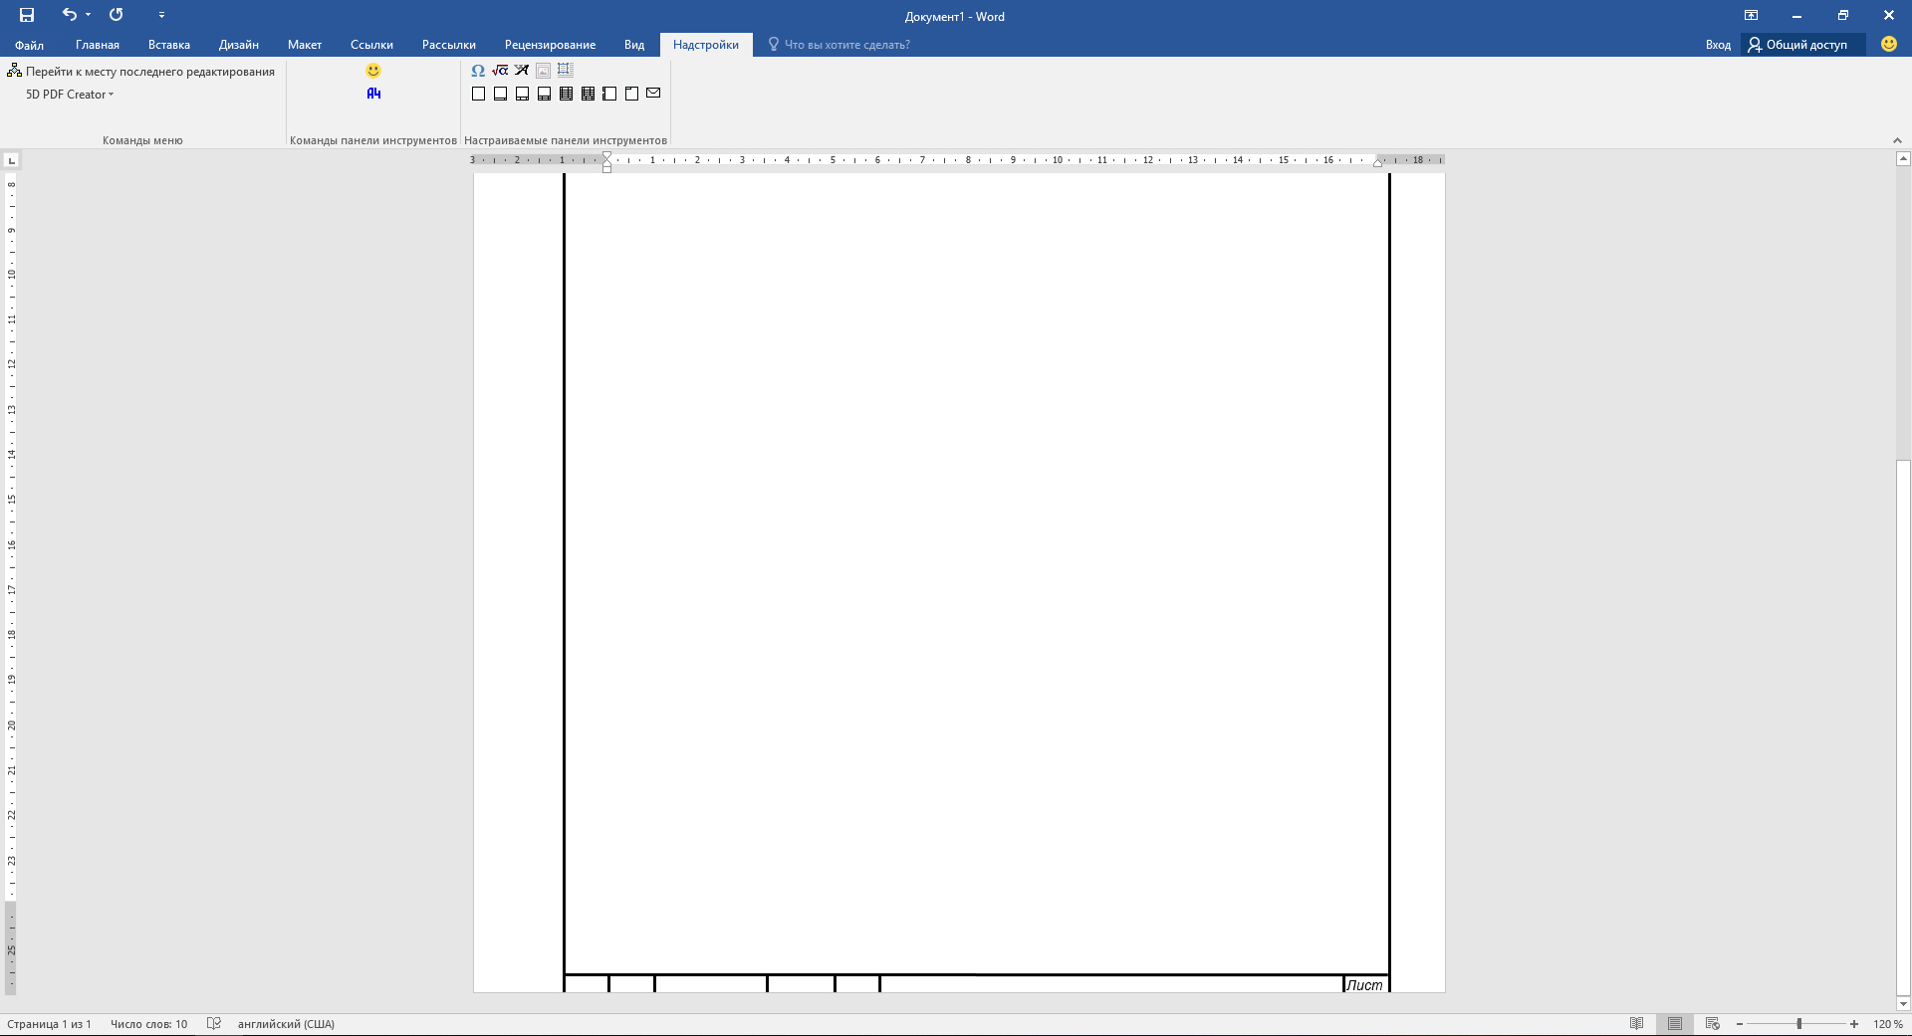This screenshot has width=1912, height=1036.
Task: Apply the plain empty frame template
Action: coord(478,94)
